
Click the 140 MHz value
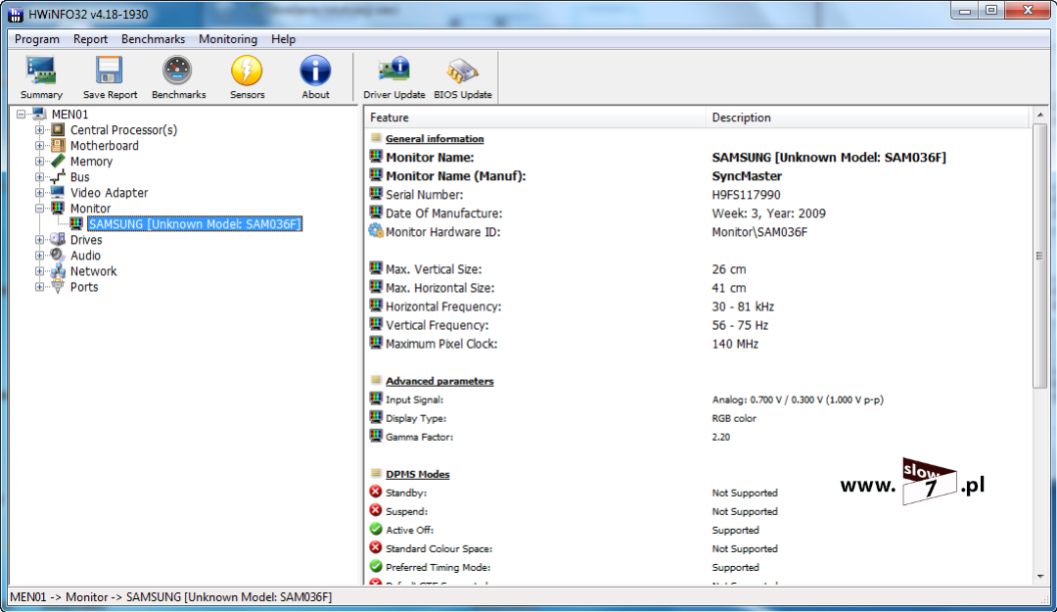tap(735, 344)
